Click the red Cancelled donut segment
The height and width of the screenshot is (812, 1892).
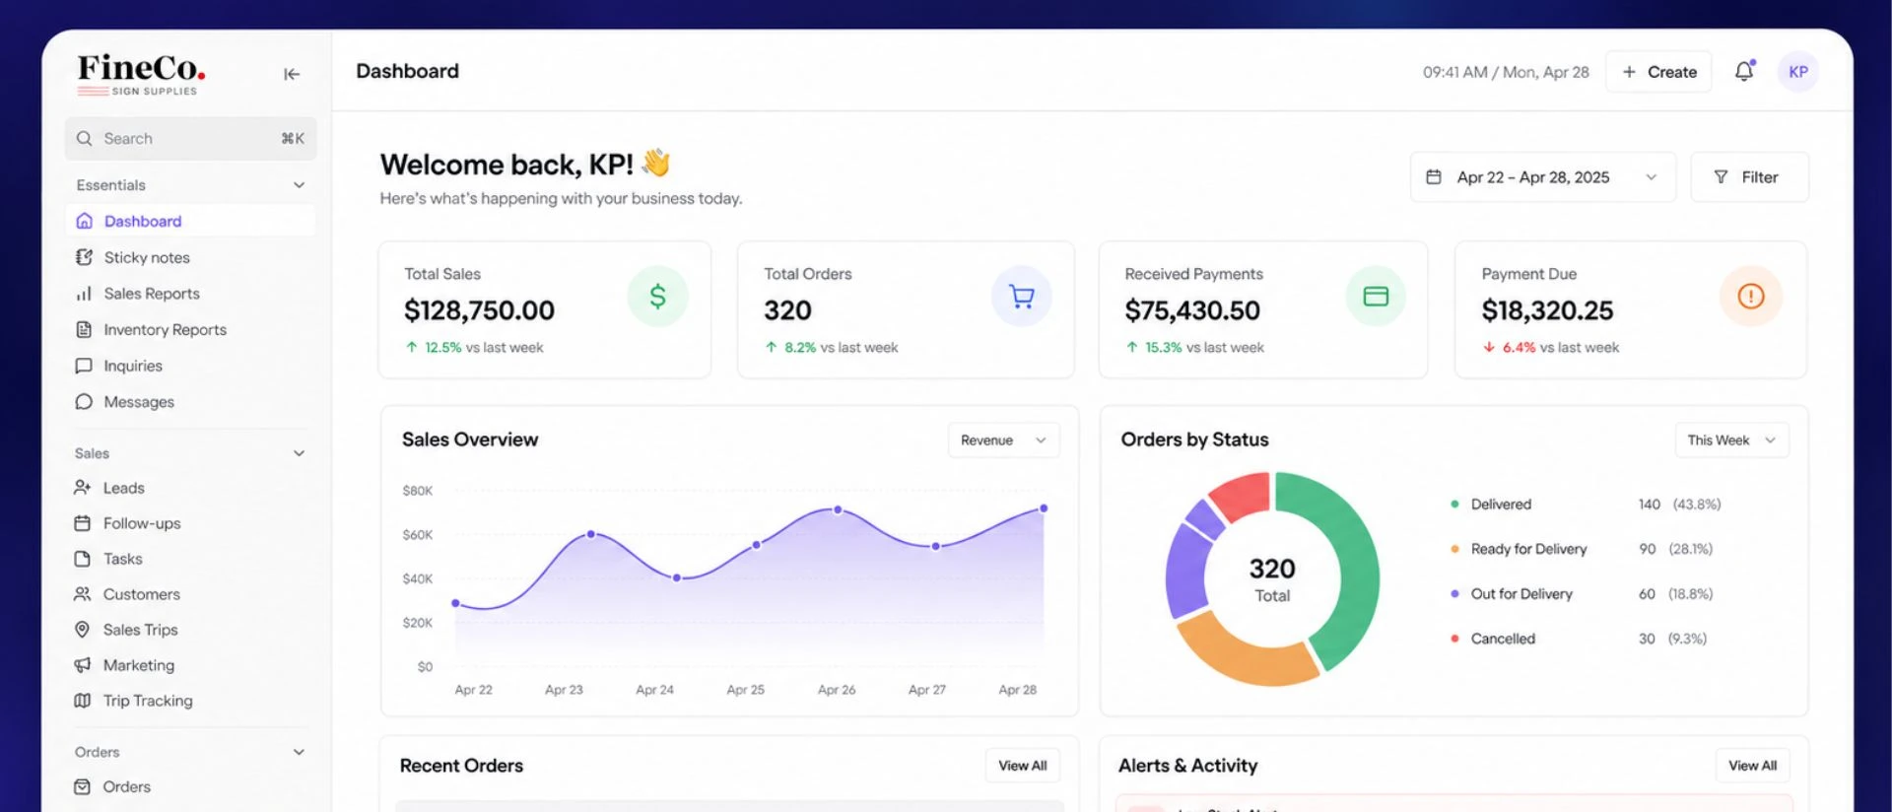click(1244, 494)
